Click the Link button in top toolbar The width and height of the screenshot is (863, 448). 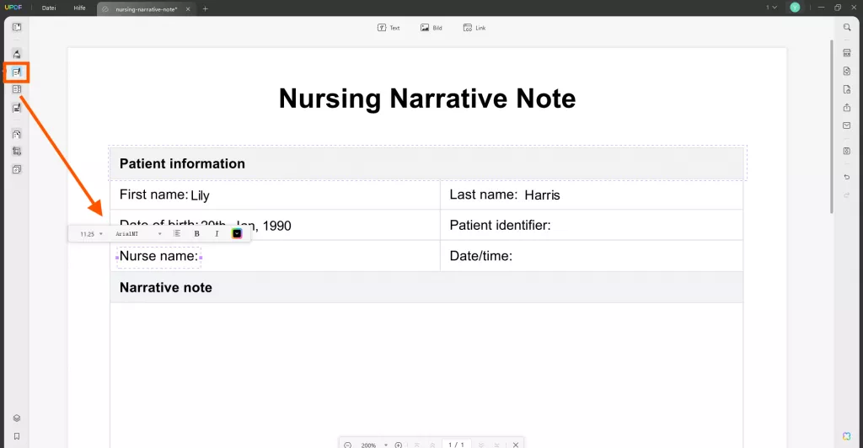(474, 28)
